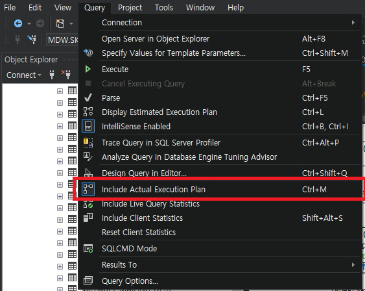The width and height of the screenshot is (365, 291).
Task: Open the Connection submenu
Action: pos(220,23)
